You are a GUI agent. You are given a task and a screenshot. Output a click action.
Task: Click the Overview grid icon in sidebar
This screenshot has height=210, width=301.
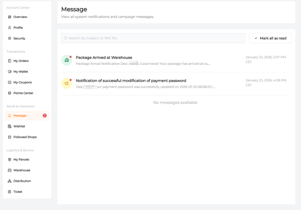coord(10,17)
